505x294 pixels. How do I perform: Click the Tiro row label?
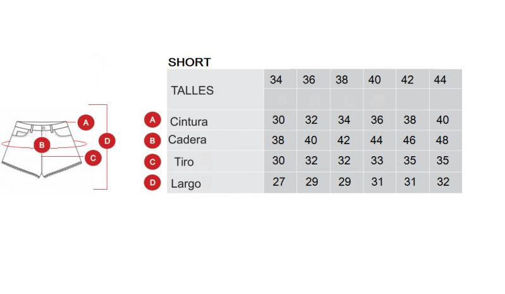pos(184,162)
